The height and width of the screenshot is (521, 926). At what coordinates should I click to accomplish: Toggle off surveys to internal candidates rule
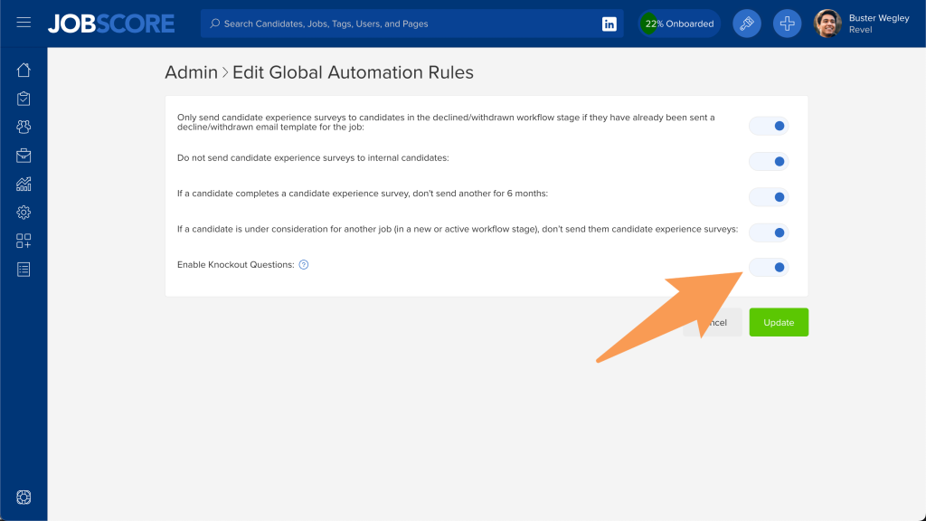pyautogui.click(x=770, y=162)
